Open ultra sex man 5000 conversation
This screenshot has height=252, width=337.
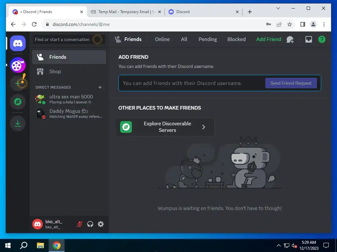point(69,99)
